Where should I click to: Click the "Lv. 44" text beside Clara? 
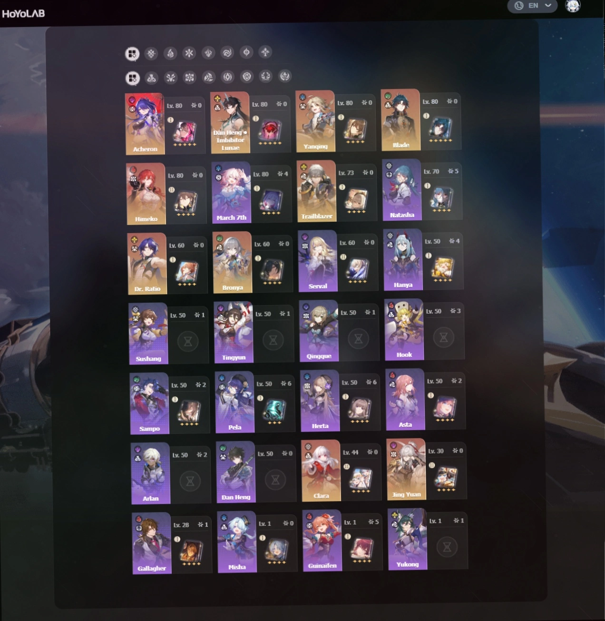tap(351, 453)
